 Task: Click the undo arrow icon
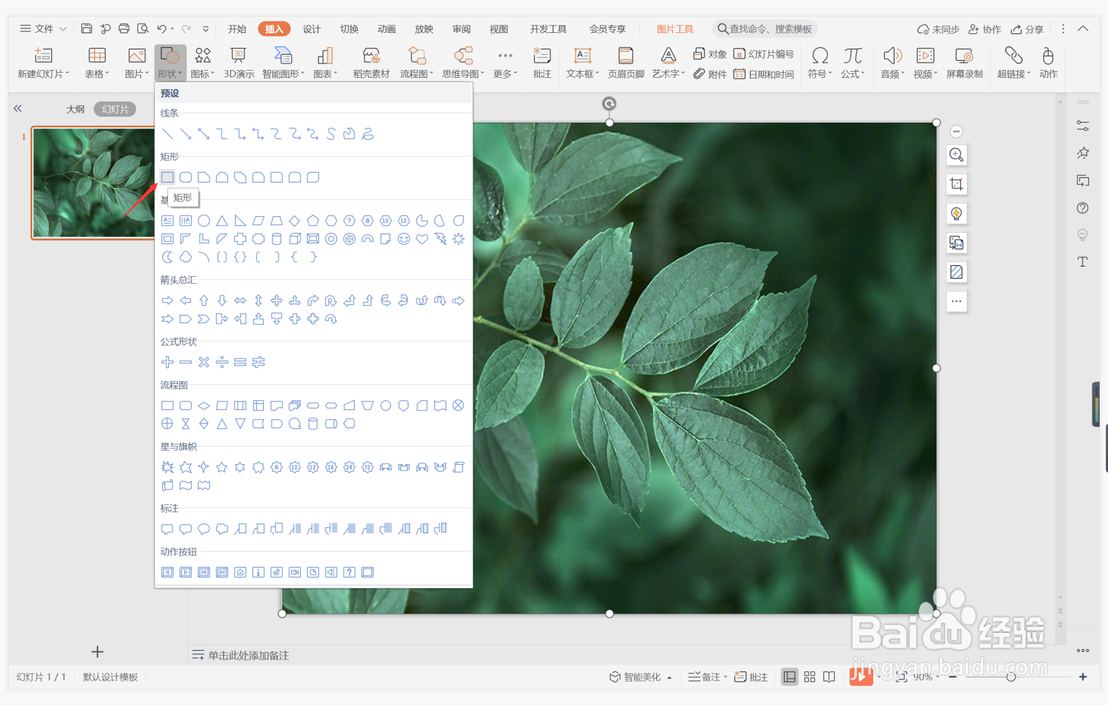[162, 28]
